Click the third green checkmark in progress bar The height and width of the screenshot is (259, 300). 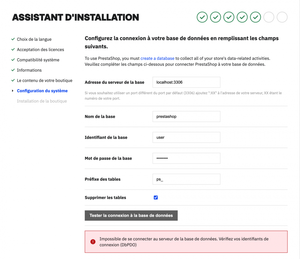tap(229, 17)
